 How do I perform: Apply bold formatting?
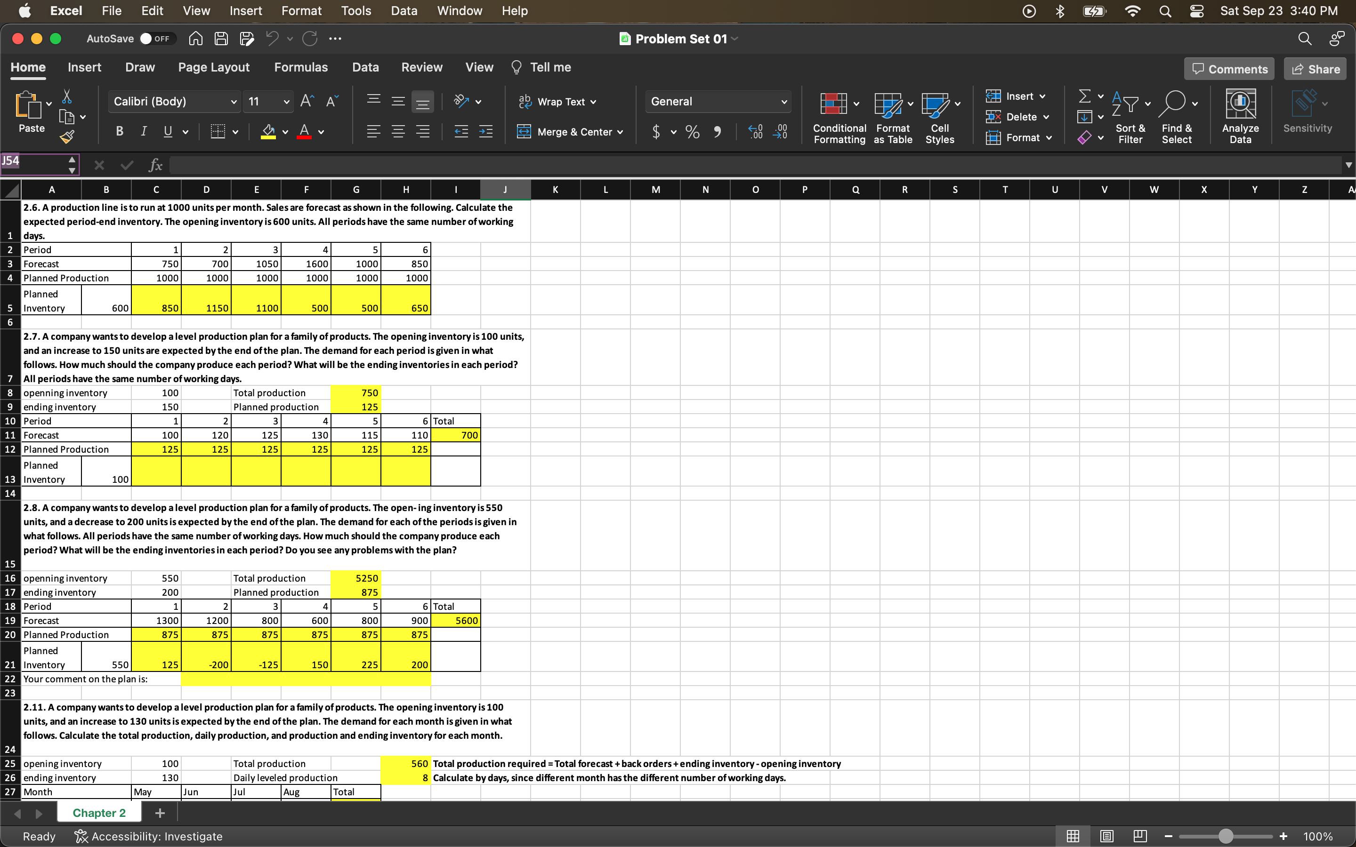pos(119,131)
